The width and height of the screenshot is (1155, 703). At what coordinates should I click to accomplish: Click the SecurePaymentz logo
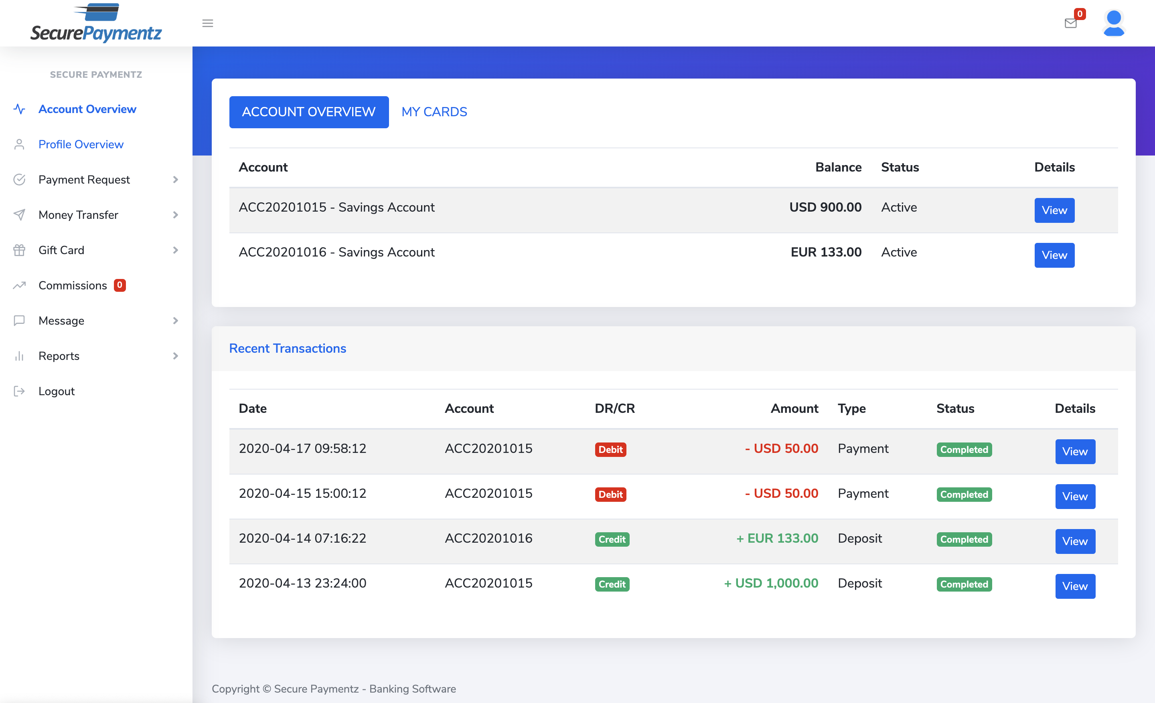[96, 23]
